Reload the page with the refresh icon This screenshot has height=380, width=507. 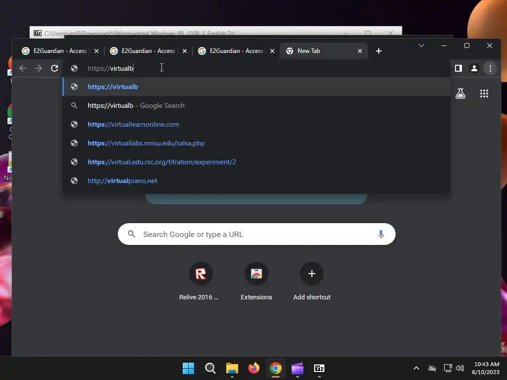coord(54,68)
